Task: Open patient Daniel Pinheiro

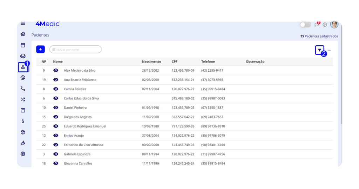Action: click(x=75, y=108)
